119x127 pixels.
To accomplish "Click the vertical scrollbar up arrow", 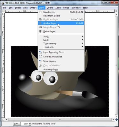I will point(116,14).
